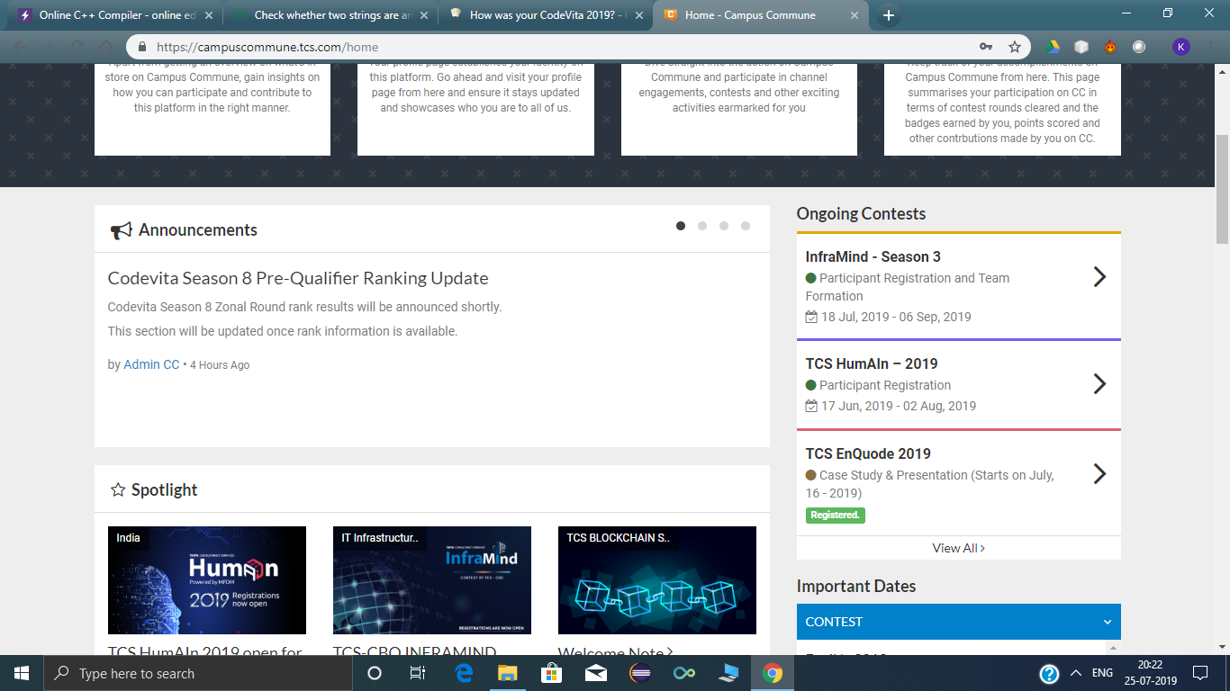Click '17 Jun, 2019 - 02 Aug, 2019' dates
This screenshot has height=691, width=1230.
(899, 406)
